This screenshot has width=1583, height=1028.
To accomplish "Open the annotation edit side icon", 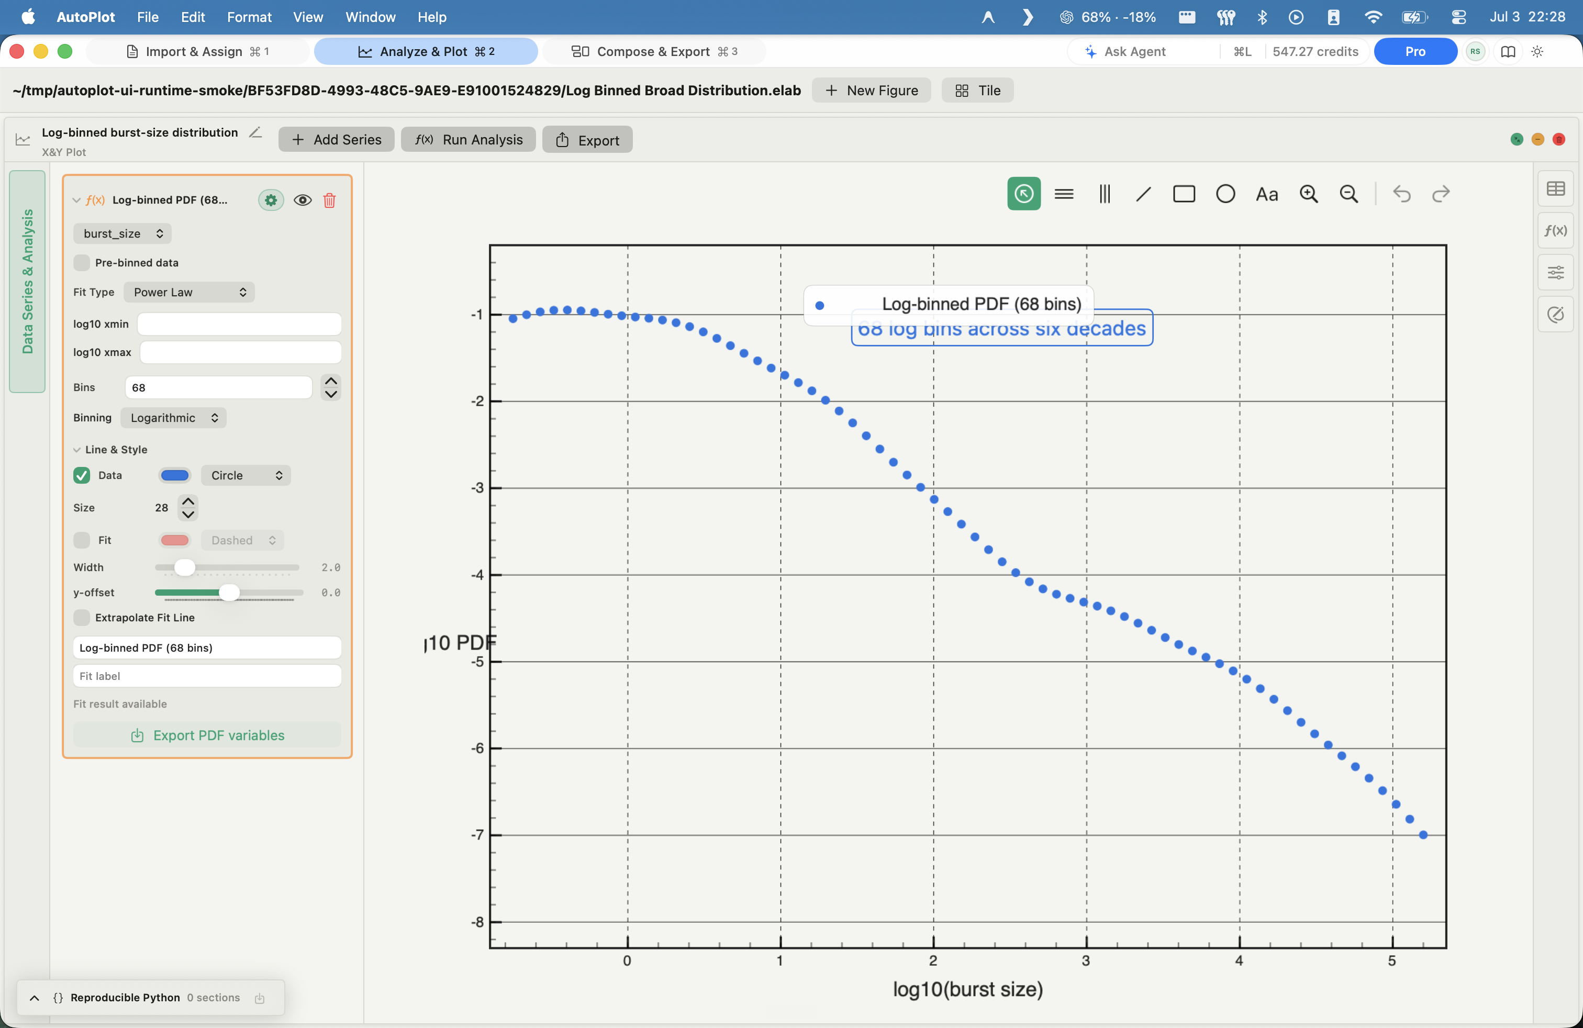I will (x=1555, y=315).
